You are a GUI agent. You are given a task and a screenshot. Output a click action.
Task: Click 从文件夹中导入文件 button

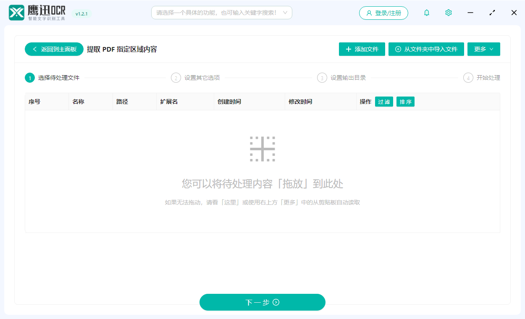pos(426,49)
